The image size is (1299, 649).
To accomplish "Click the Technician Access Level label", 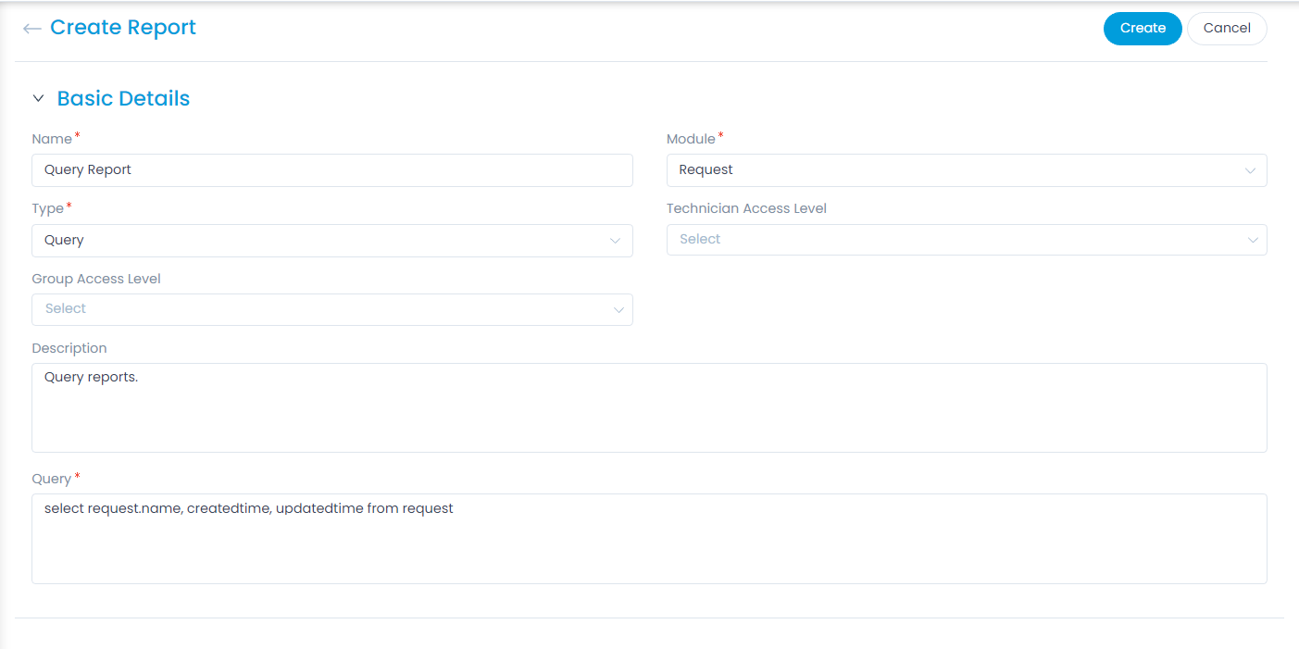I will (x=746, y=208).
